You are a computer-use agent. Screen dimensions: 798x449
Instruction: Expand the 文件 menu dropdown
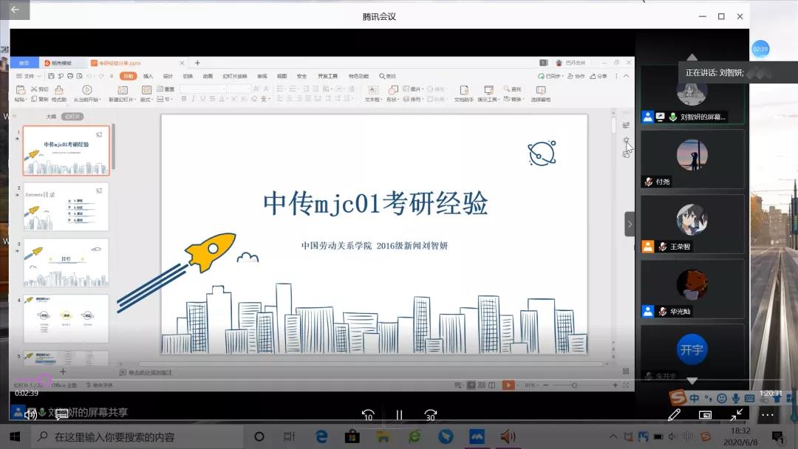[x=29, y=76]
